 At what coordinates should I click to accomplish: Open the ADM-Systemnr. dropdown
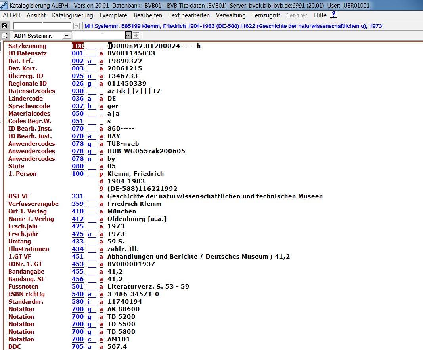pyautogui.click(x=67, y=36)
